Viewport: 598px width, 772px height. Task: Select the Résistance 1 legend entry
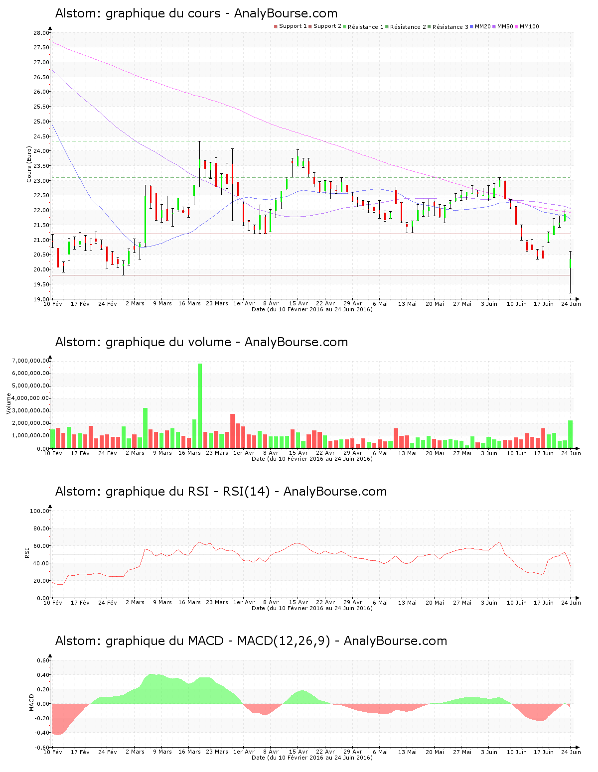[x=365, y=27]
